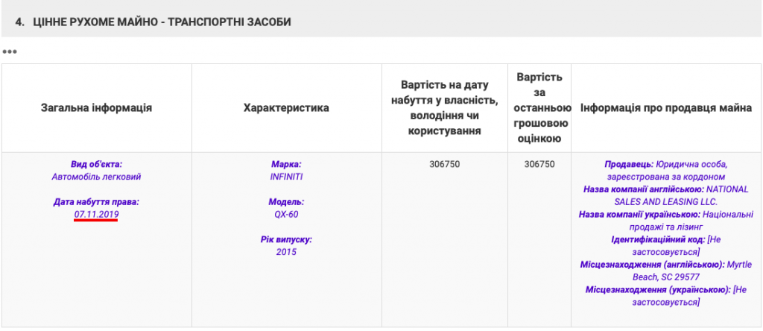Select the 2015 year of manufacture value
Viewport: 763px width, 331px height.
(x=286, y=252)
